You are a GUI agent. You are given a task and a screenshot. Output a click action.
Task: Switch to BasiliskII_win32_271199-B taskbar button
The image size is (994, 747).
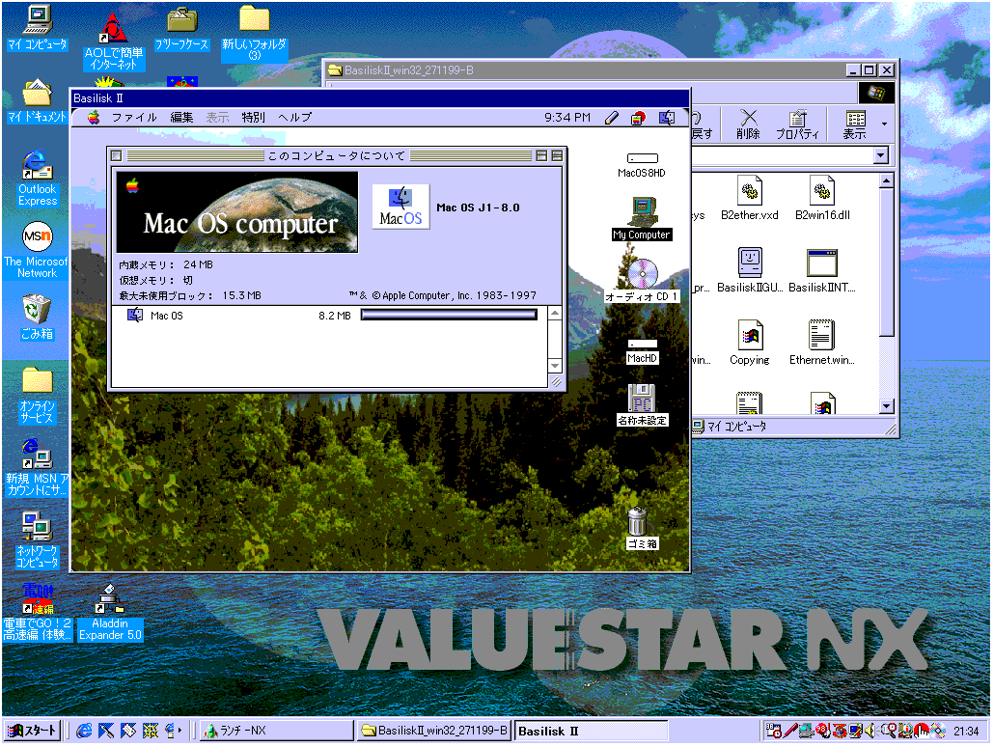click(x=433, y=731)
